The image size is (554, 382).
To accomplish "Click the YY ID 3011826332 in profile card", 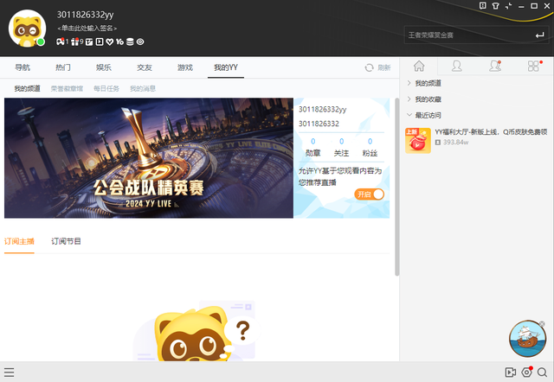I will pos(319,124).
